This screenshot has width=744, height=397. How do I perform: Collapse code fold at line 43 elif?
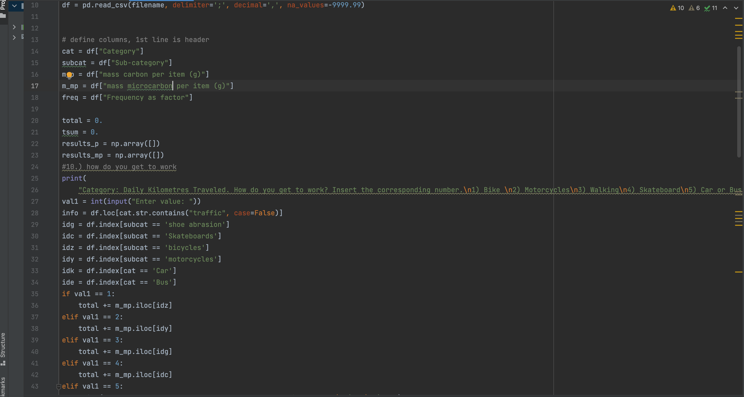pyautogui.click(x=59, y=386)
